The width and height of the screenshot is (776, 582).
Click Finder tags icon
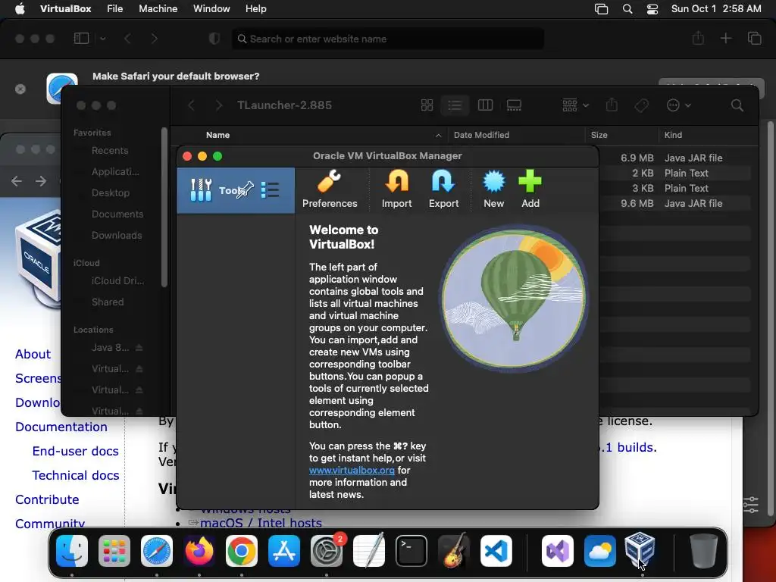tap(641, 105)
